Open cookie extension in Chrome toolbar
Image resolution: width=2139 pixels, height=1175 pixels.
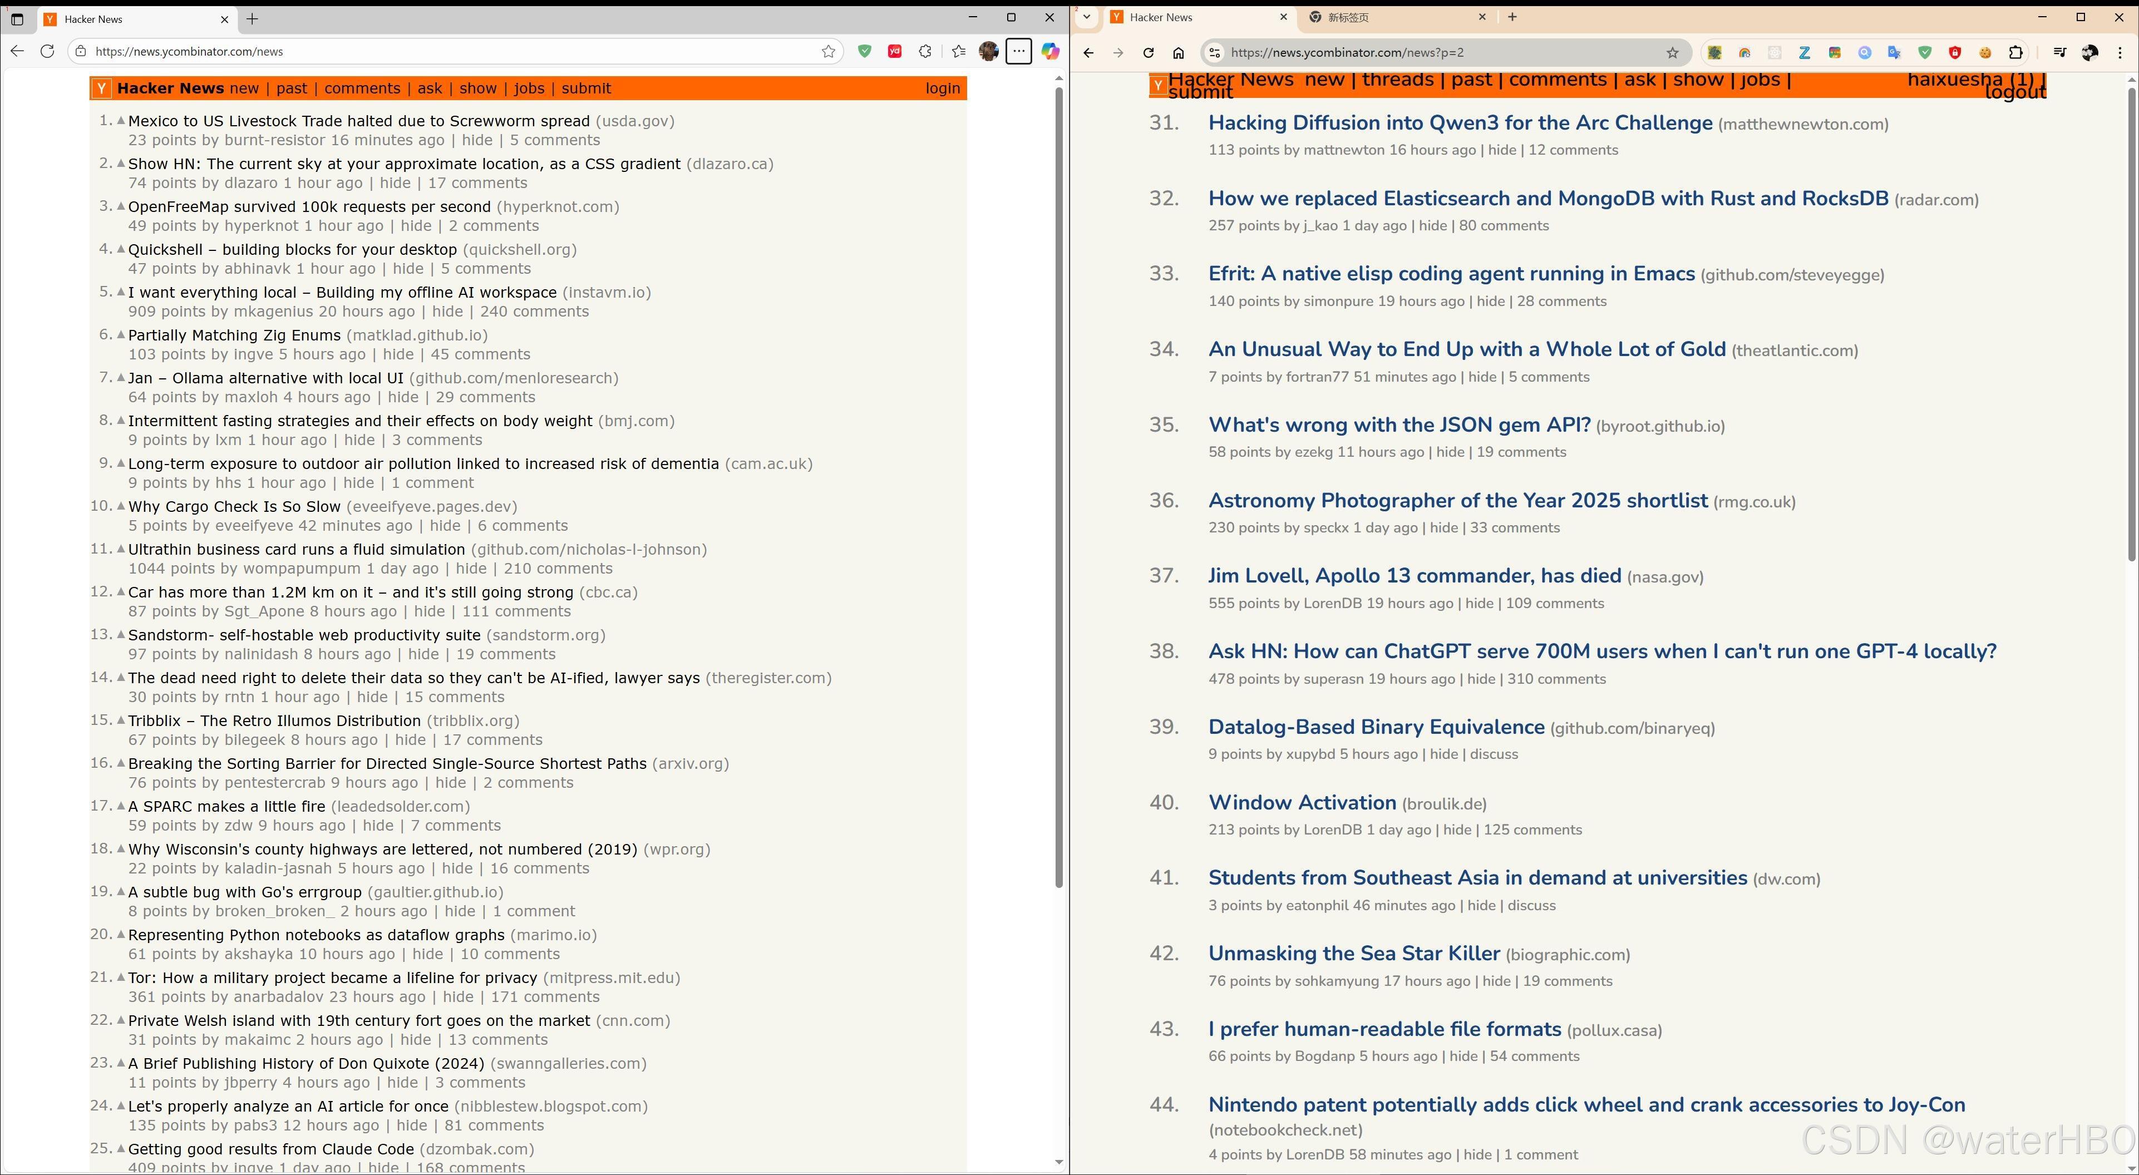coord(1984,53)
